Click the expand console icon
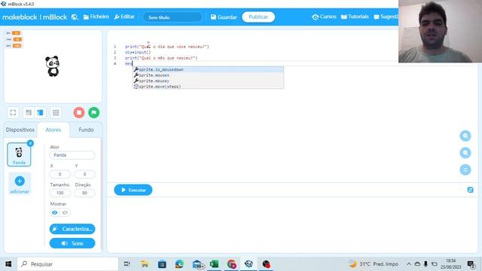The image size is (482, 271). coord(470,190)
